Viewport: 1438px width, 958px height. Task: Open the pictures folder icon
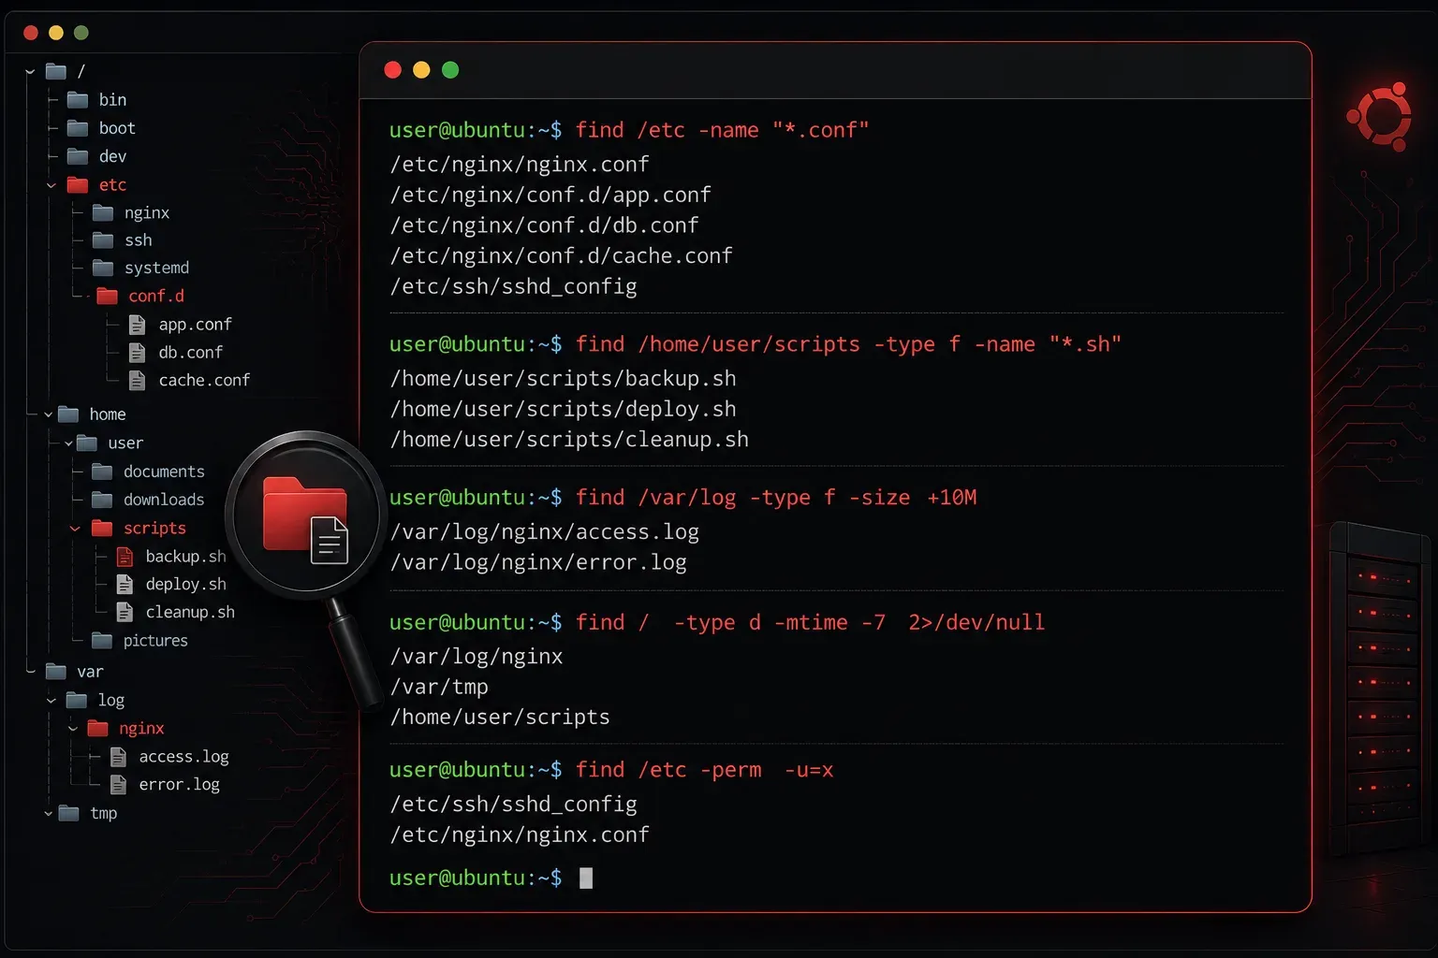tap(102, 641)
